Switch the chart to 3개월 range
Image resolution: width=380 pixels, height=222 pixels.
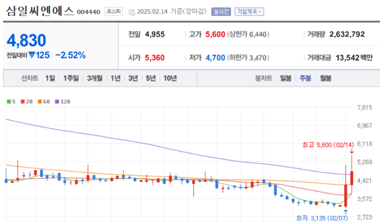[x=94, y=78]
